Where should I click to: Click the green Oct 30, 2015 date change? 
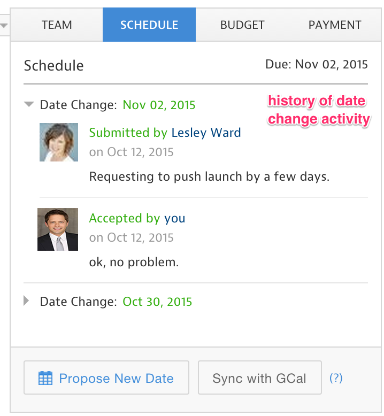[157, 302]
